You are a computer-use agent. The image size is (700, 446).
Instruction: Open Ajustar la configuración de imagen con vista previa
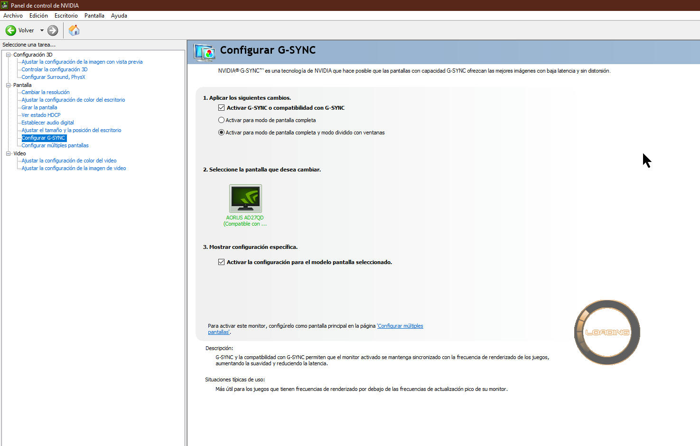82,62
